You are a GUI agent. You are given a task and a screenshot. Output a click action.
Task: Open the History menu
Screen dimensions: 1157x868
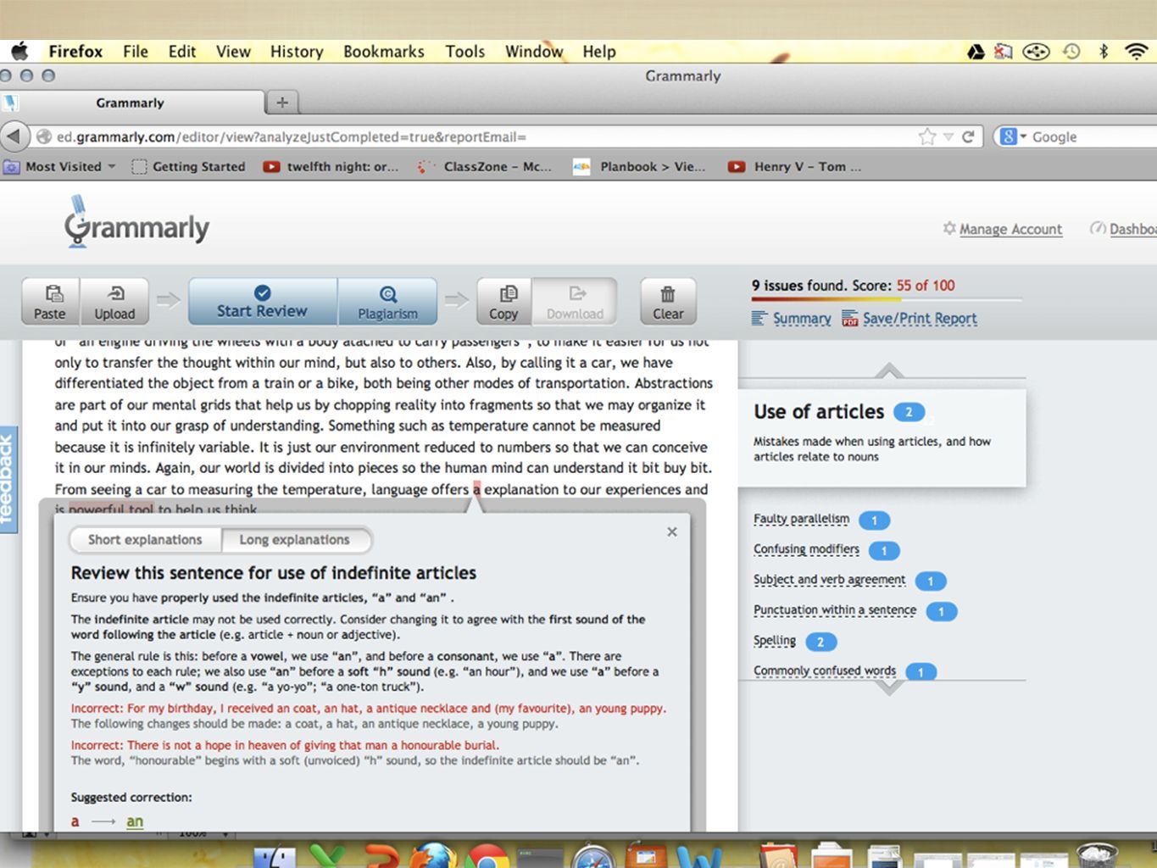[297, 51]
